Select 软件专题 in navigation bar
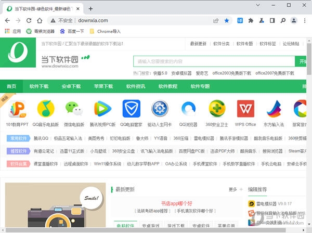The image size is (312, 233). [200, 86]
